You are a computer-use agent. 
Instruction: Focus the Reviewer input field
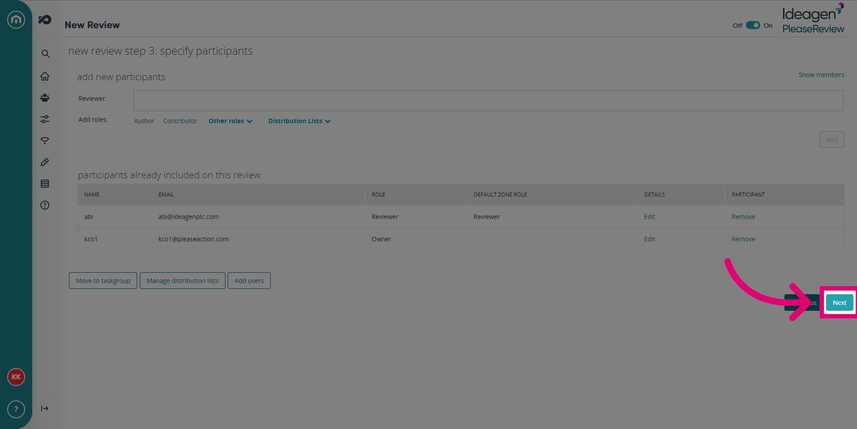tap(488, 101)
